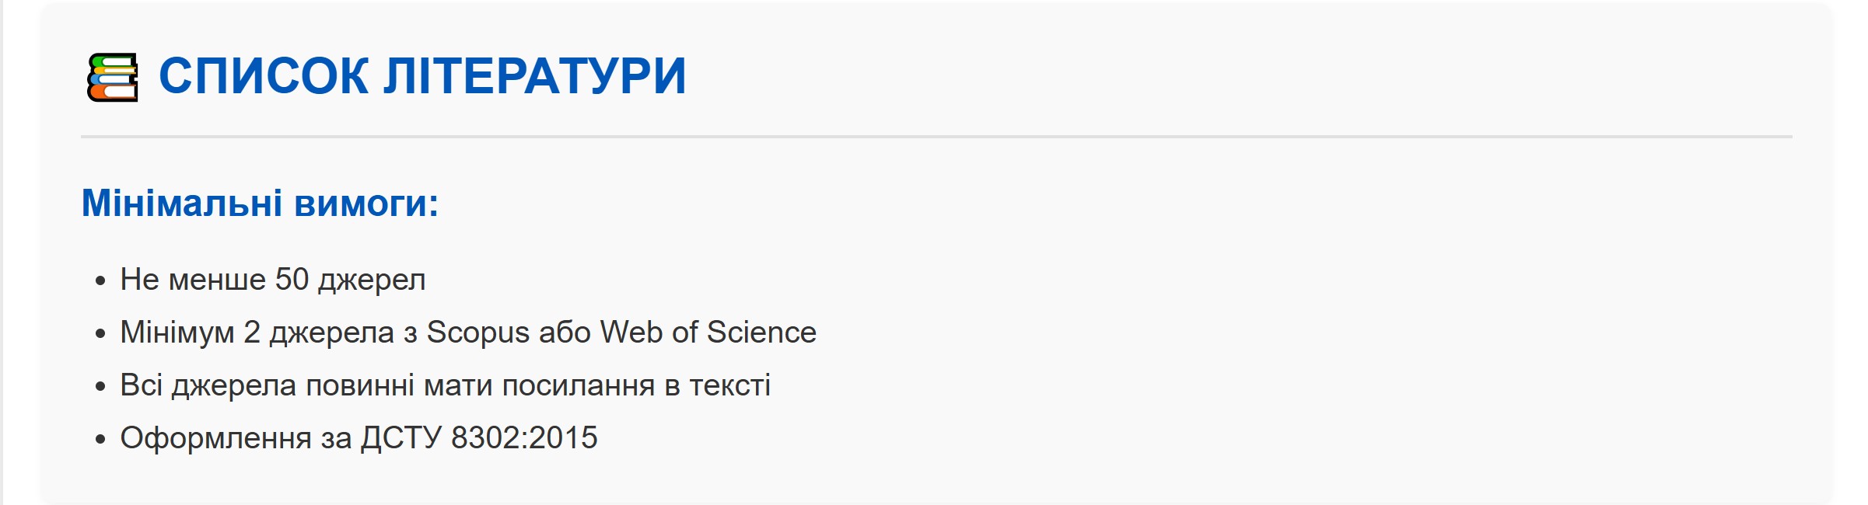Click the word "ЛІТЕРАТУРИ" in the heading

[x=535, y=77]
